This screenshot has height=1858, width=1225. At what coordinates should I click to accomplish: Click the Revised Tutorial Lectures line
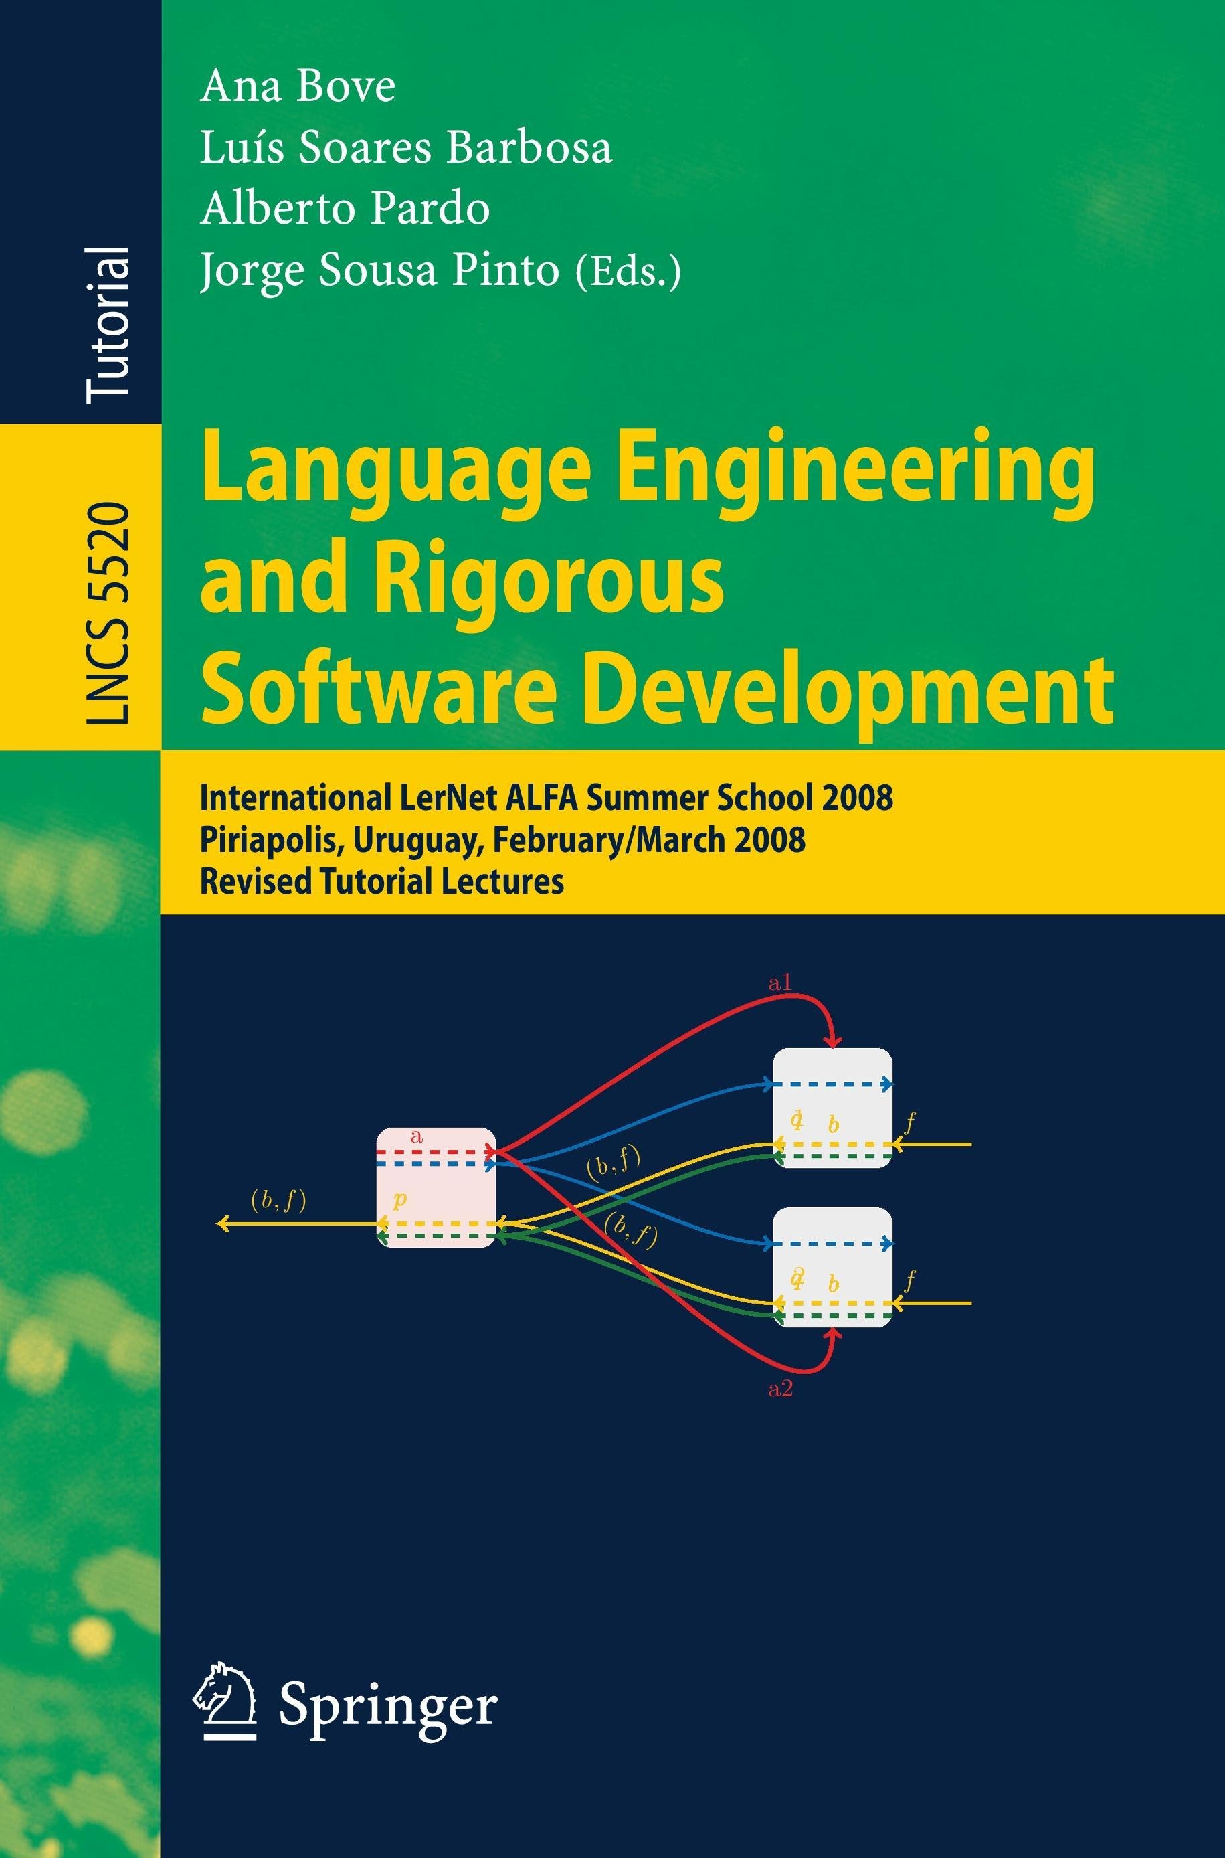(x=381, y=881)
